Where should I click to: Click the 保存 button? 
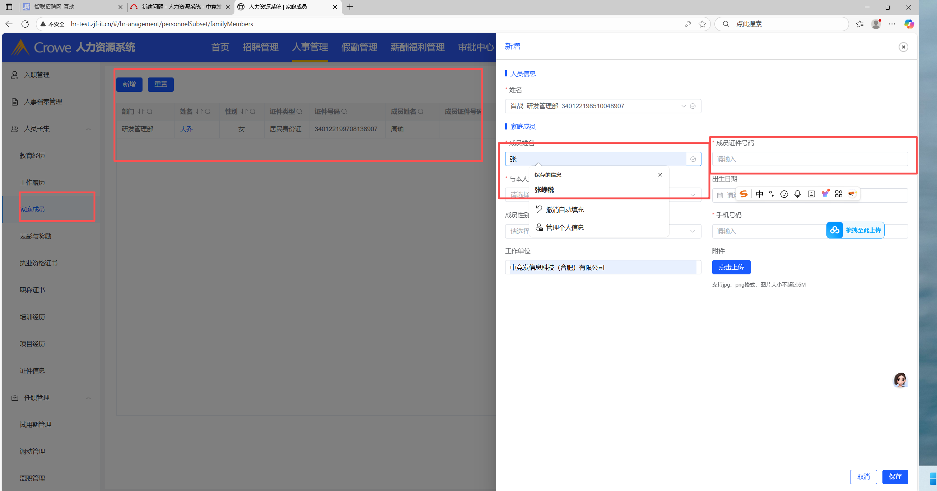pyautogui.click(x=895, y=476)
